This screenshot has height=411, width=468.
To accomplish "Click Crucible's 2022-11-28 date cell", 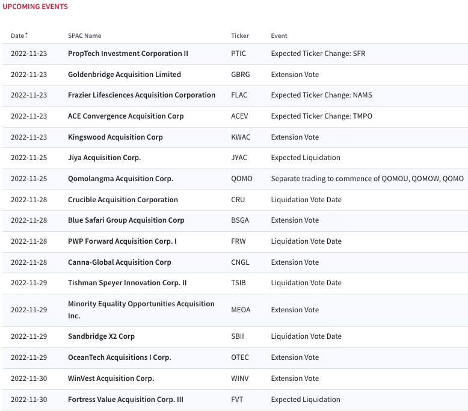I will tap(29, 200).
